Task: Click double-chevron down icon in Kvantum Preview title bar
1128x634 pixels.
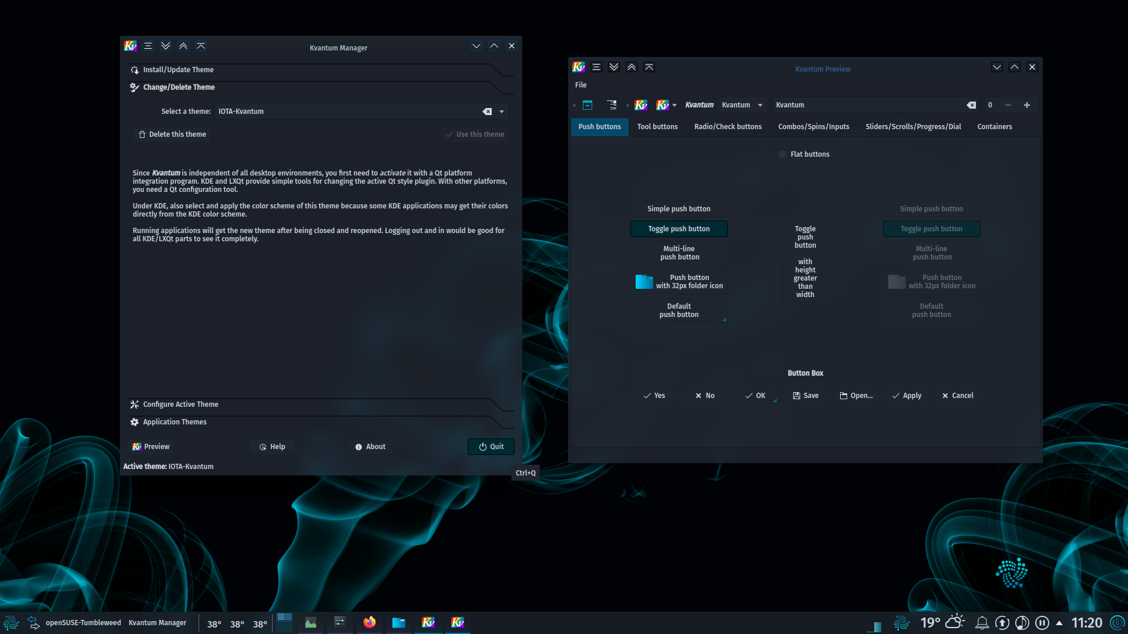Action: (x=614, y=67)
